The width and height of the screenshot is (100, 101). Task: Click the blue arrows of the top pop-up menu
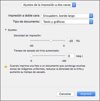74,5
